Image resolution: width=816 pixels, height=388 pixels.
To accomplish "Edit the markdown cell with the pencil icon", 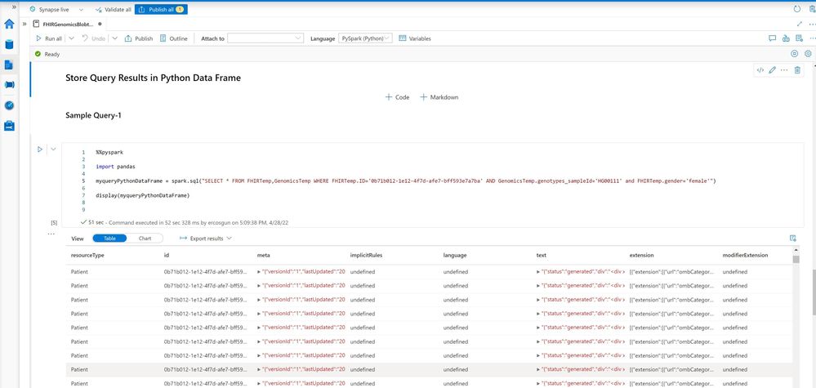I will [772, 70].
